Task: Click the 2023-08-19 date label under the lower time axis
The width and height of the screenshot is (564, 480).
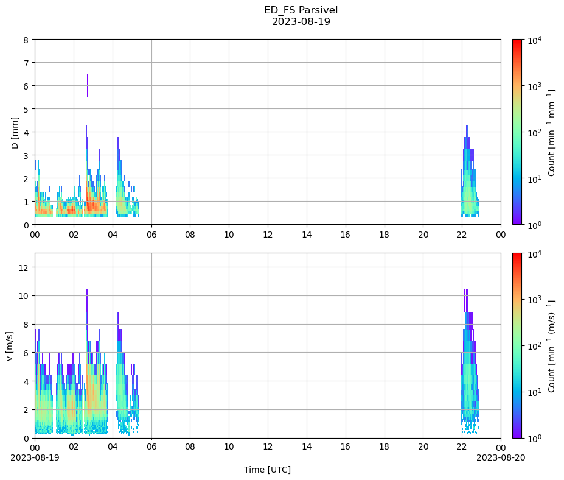Action: coord(35,457)
